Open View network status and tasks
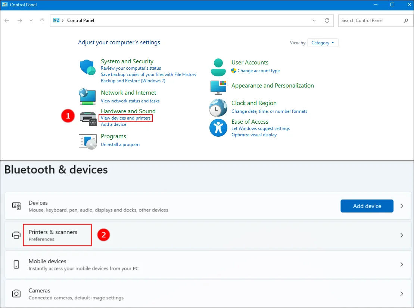Screen dimensions: 414x308 coord(130,101)
